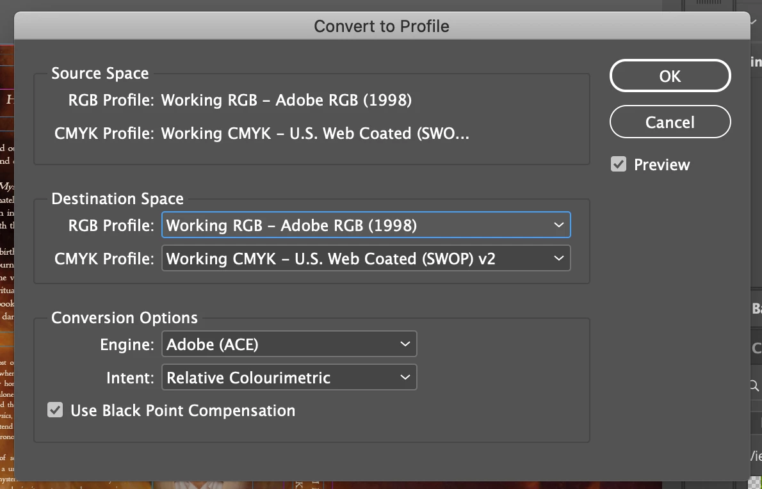
Task: Click the Source Space group heading
Action: [100, 74]
